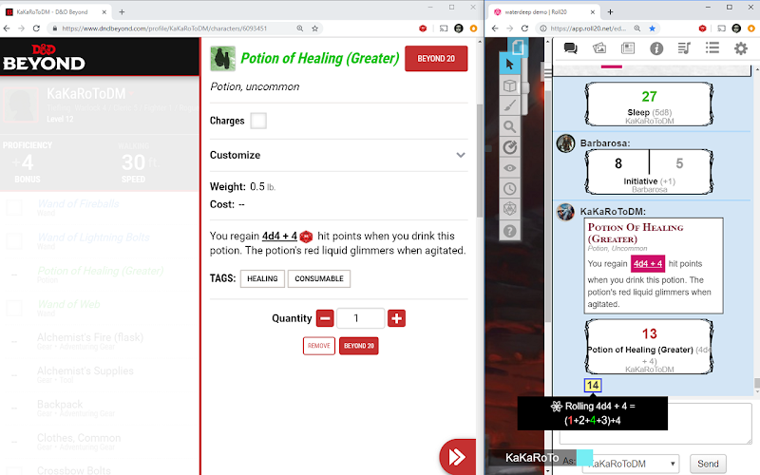The height and width of the screenshot is (475, 760).
Task: Click the Roll20 sidebar drag handle lines
Action: pos(548,74)
